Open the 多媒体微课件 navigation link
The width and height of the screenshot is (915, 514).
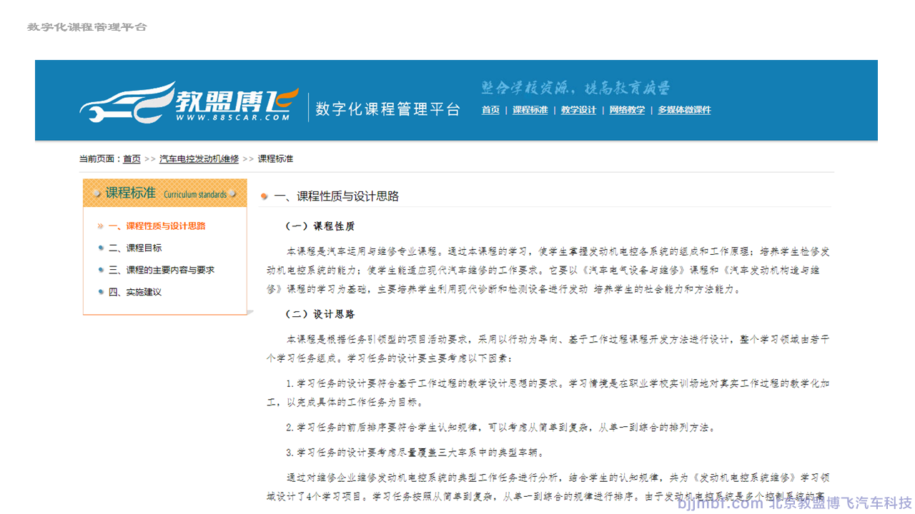(684, 110)
